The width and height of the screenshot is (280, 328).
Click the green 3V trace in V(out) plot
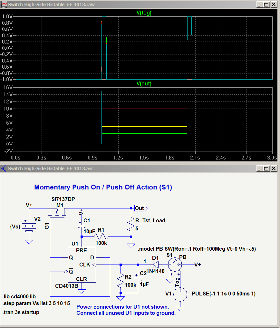tap(144, 133)
